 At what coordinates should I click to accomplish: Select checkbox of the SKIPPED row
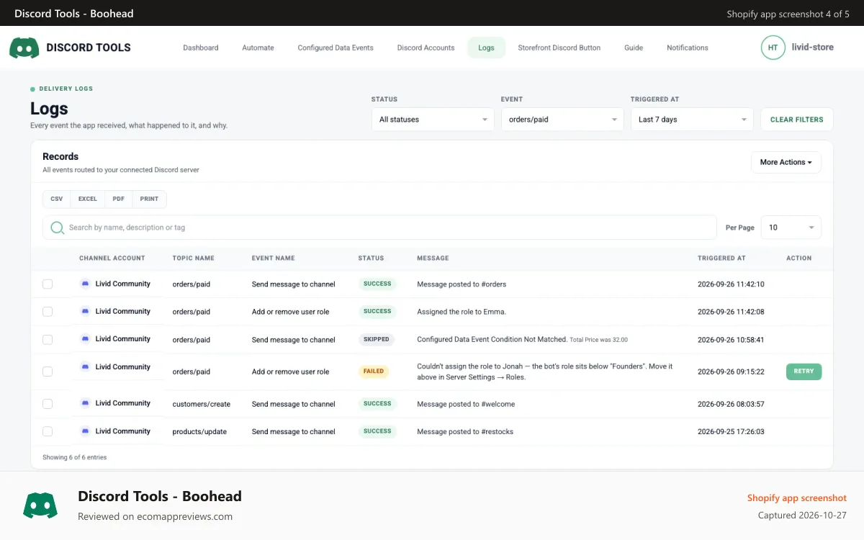tap(48, 339)
